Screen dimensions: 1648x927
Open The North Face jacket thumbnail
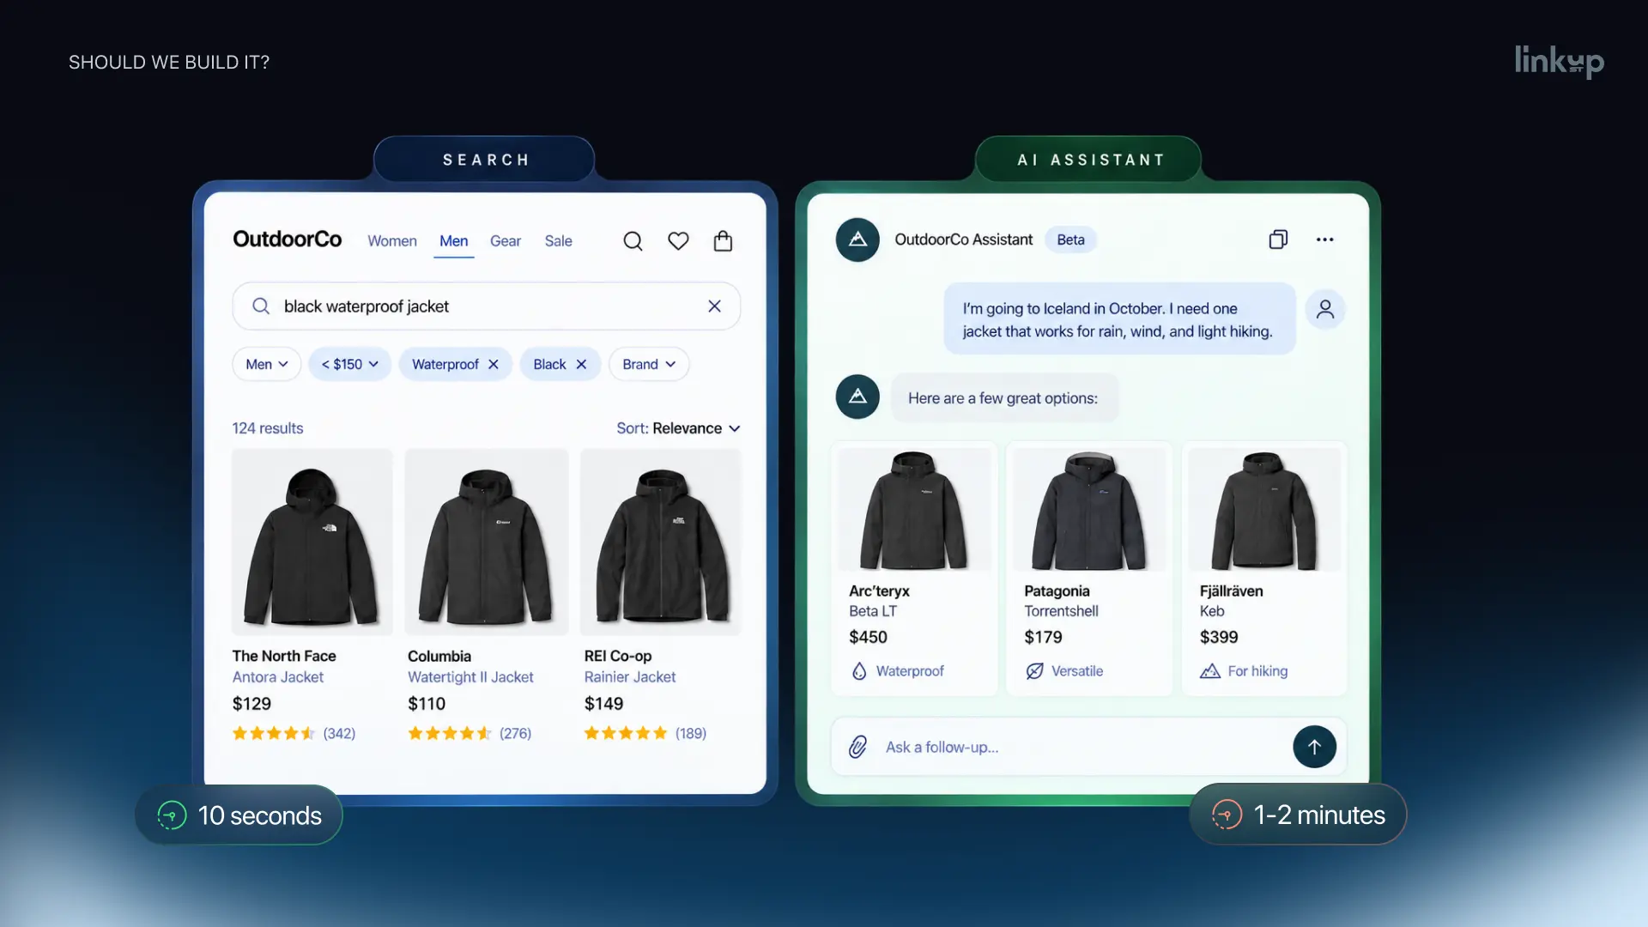click(312, 542)
